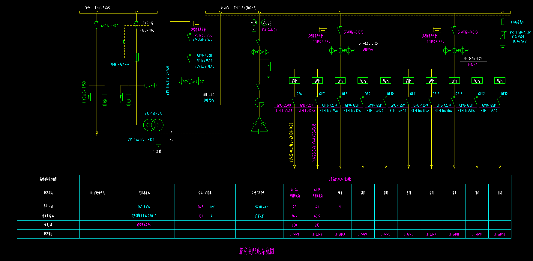
Task: Click the drawing title 箱变配电系统图
Action: click(256, 251)
